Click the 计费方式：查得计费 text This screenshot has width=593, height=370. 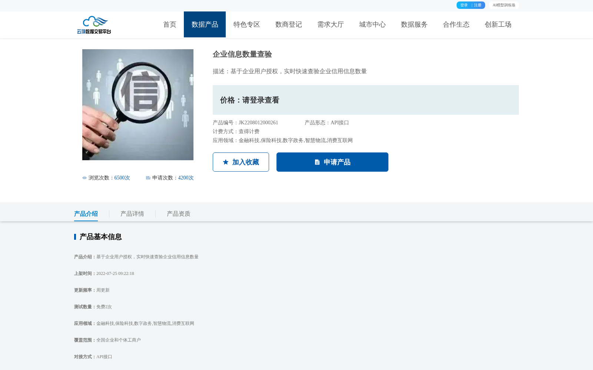[x=236, y=132]
